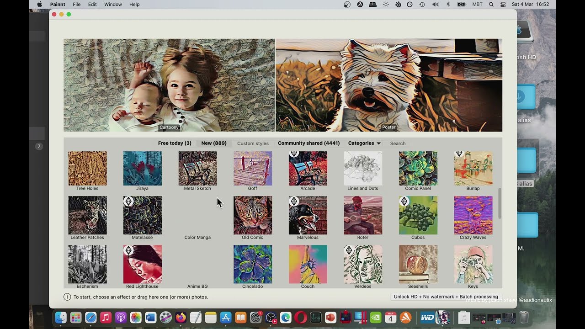The height and width of the screenshot is (329, 585).
Task: Open the Paintnt application menu
Action: pos(58,4)
